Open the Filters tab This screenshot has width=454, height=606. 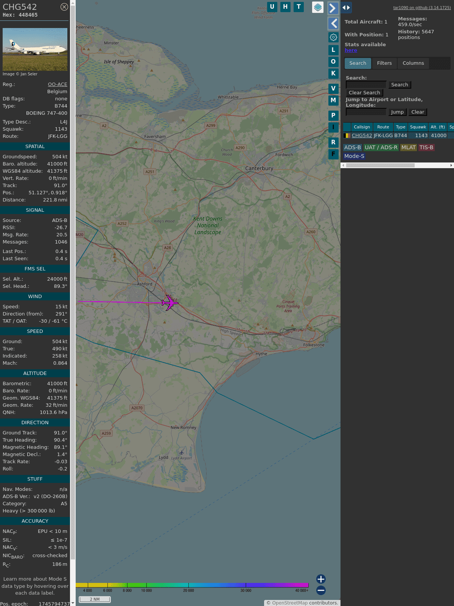coord(384,63)
